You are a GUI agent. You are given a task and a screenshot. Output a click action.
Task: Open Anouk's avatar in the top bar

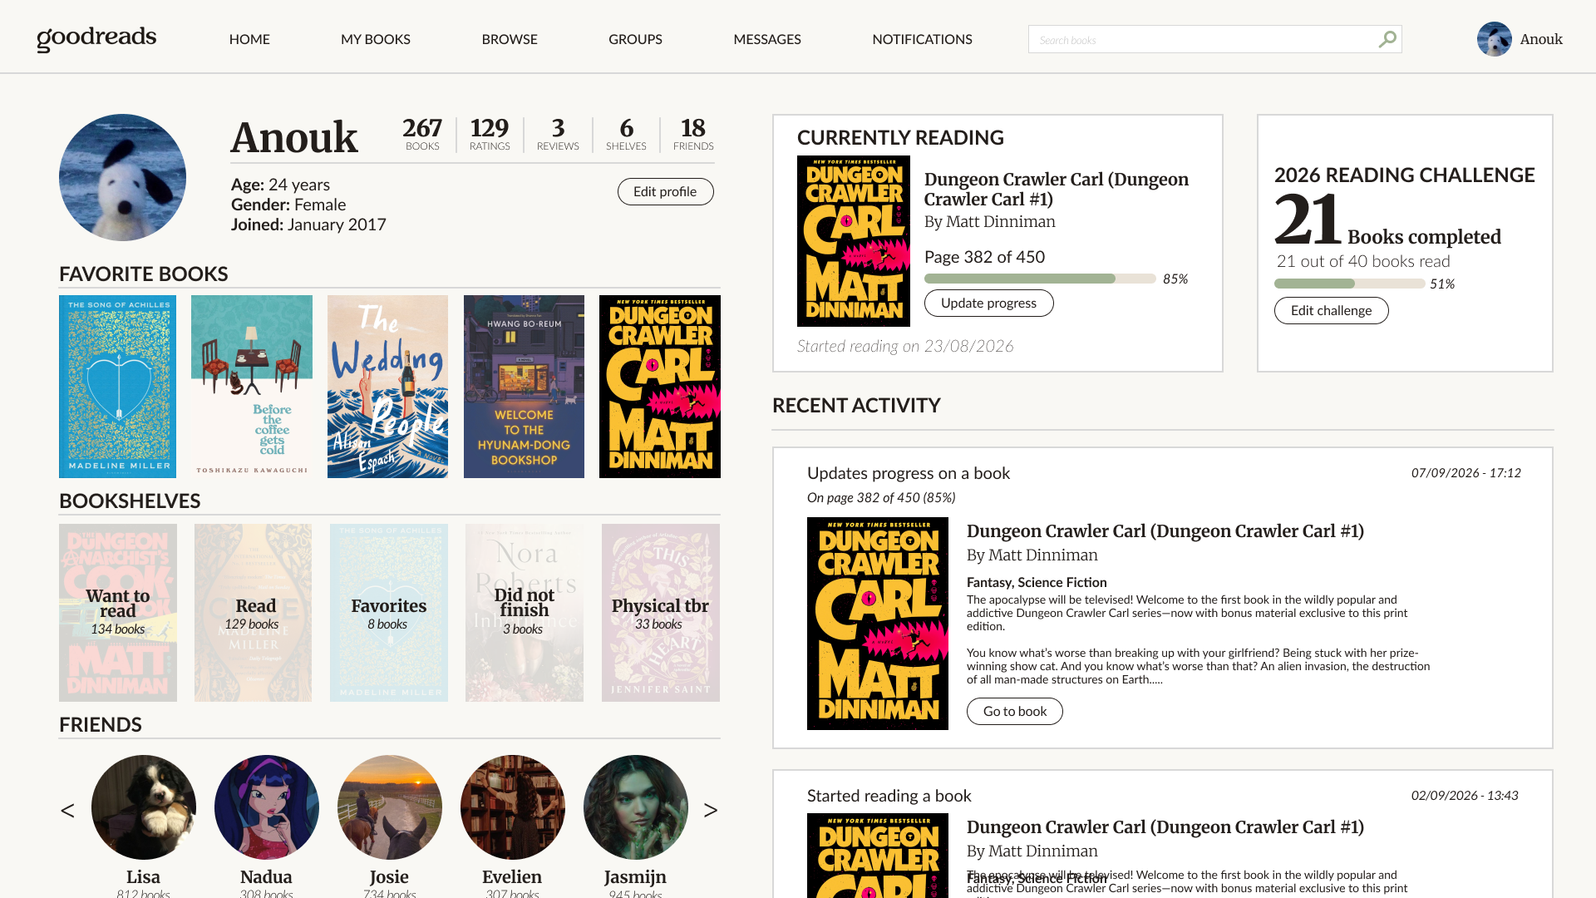pyautogui.click(x=1494, y=39)
